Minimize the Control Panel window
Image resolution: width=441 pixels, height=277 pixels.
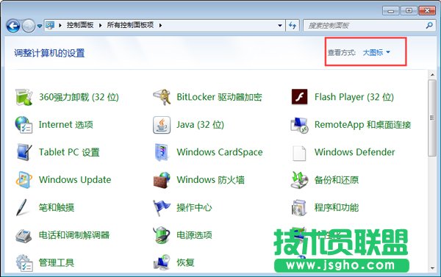(x=391, y=11)
